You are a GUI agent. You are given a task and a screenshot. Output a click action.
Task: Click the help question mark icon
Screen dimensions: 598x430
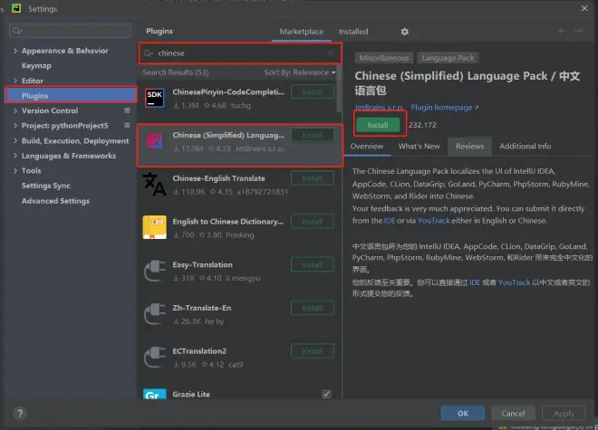click(x=20, y=413)
